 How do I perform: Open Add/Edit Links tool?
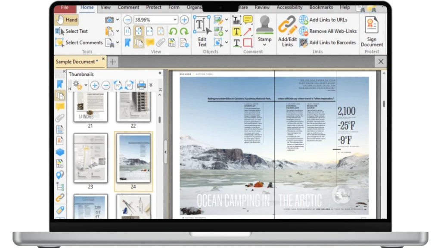pyautogui.click(x=287, y=31)
